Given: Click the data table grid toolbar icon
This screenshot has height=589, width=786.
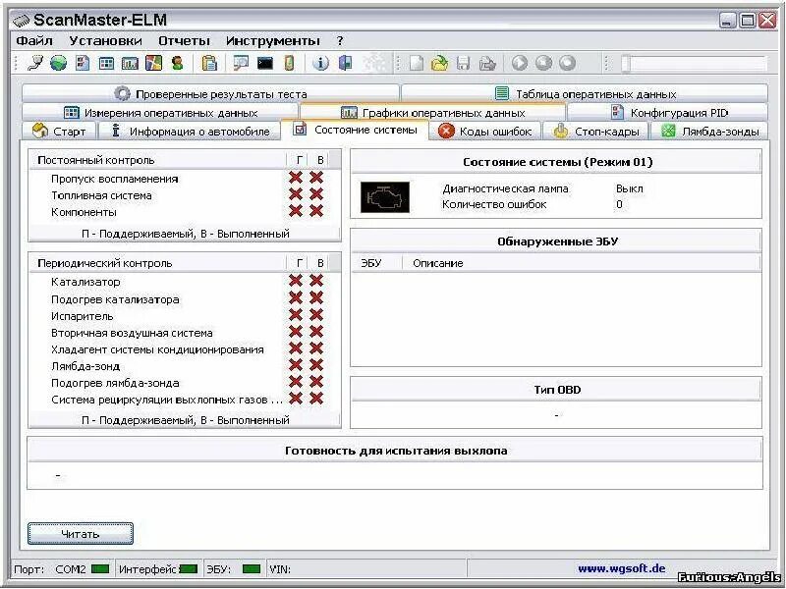Looking at the screenshot, I should 106,63.
